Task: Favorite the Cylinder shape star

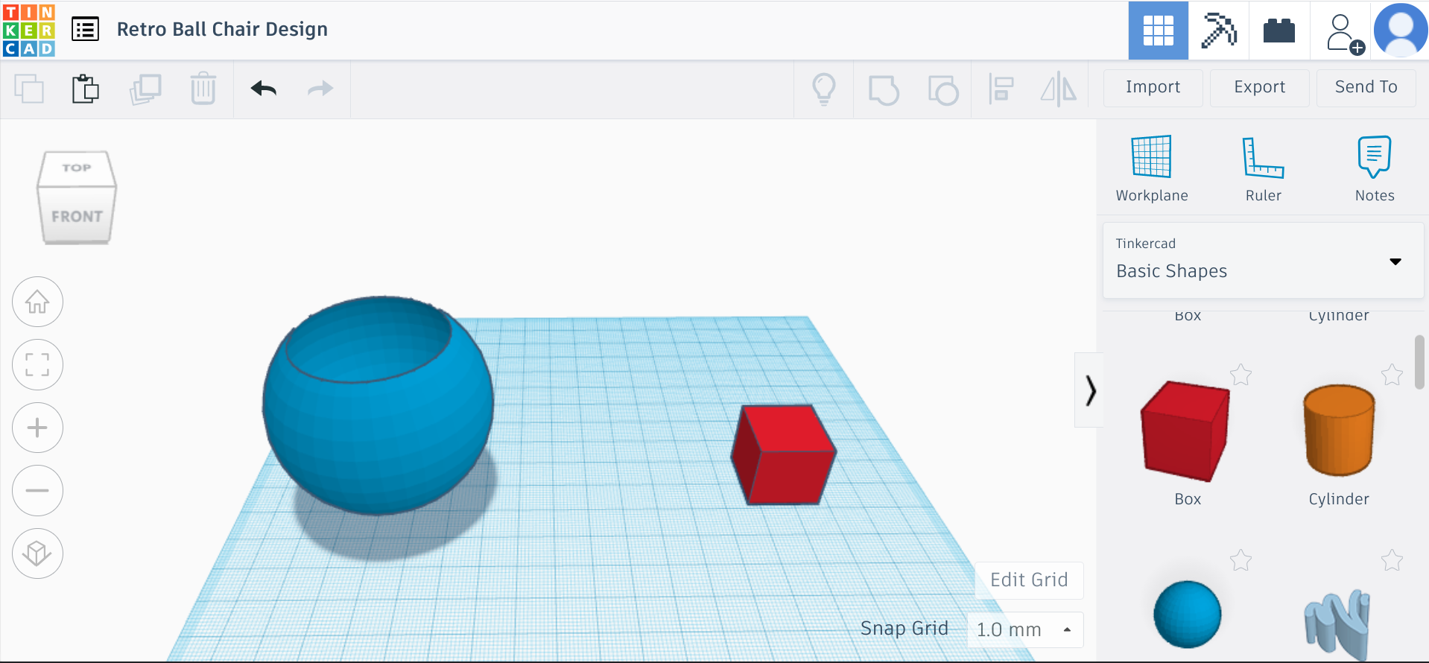Action: [x=1392, y=375]
